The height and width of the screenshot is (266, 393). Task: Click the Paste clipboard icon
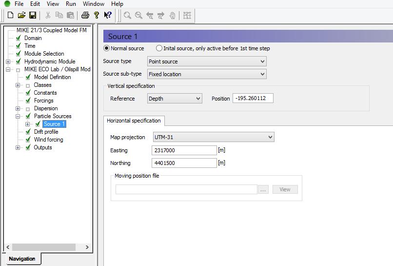click(x=70, y=15)
